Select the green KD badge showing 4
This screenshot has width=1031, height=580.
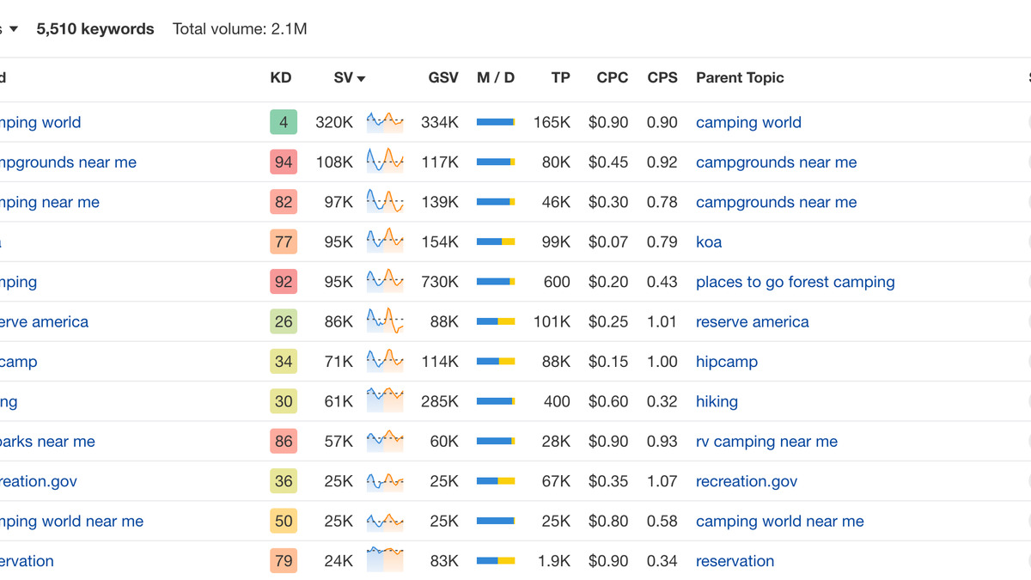284,121
